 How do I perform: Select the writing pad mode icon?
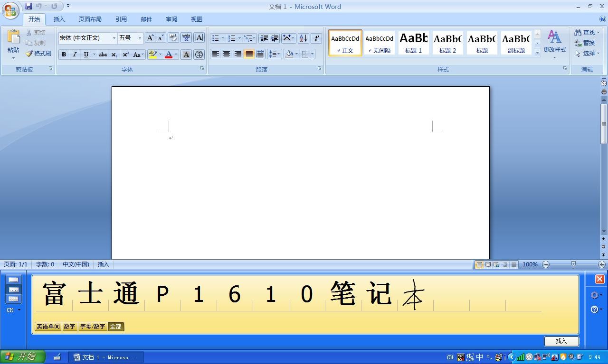(x=13, y=280)
